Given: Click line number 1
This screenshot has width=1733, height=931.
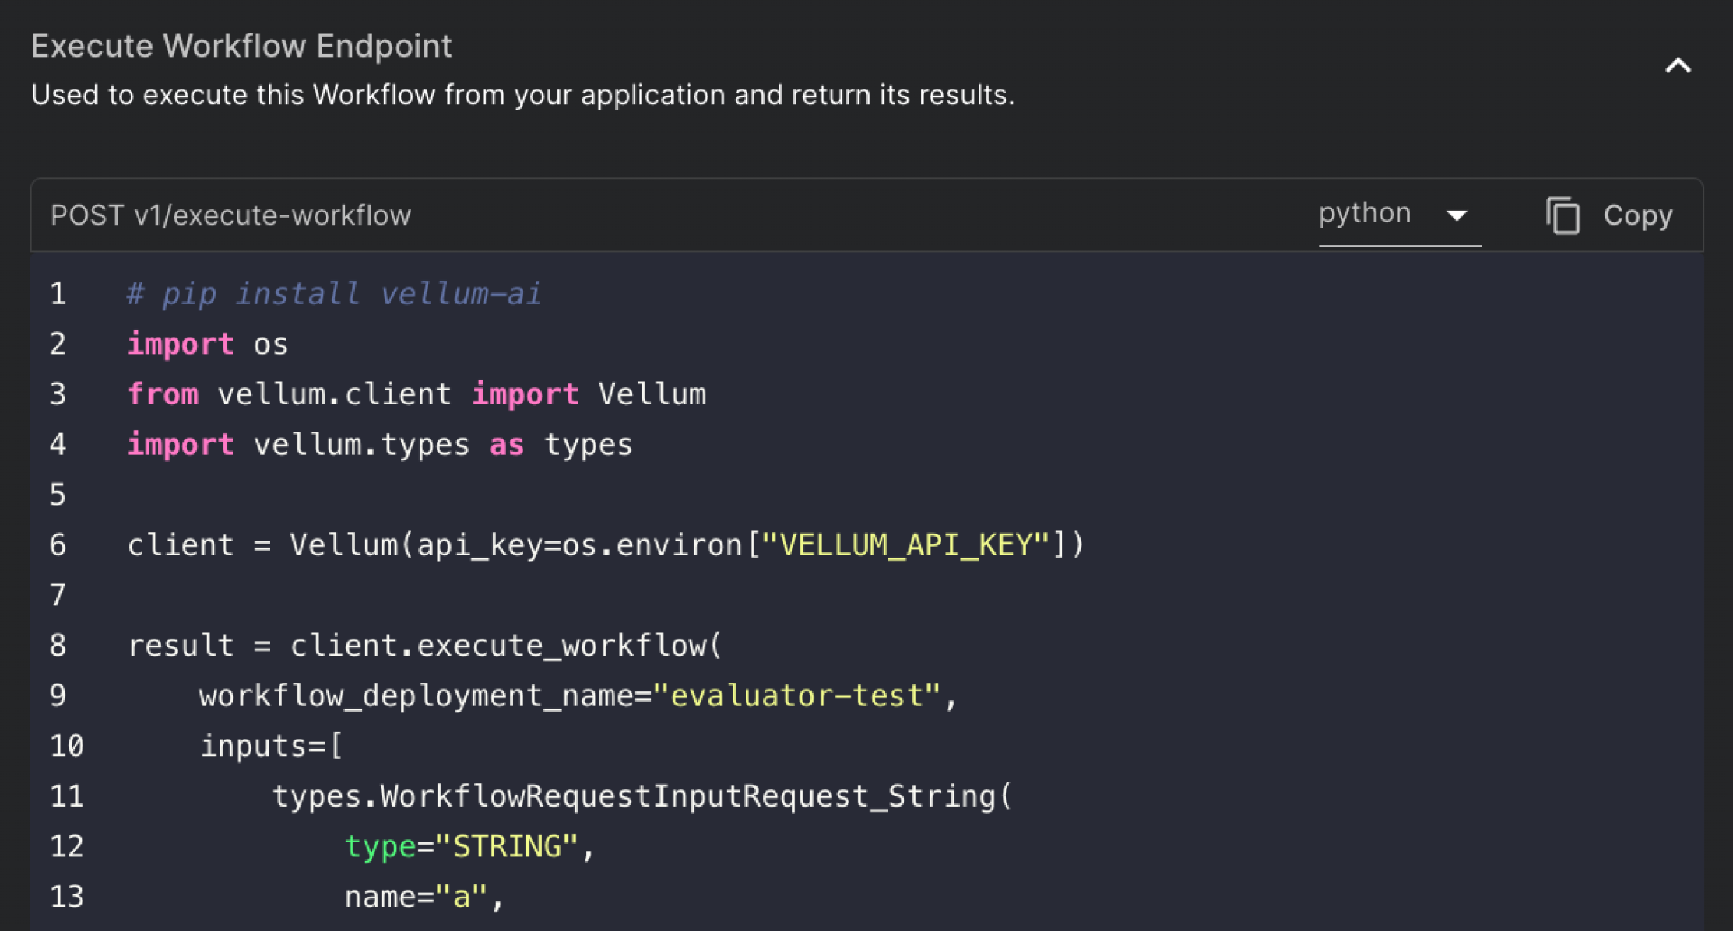Looking at the screenshot, I should [57, 293].
